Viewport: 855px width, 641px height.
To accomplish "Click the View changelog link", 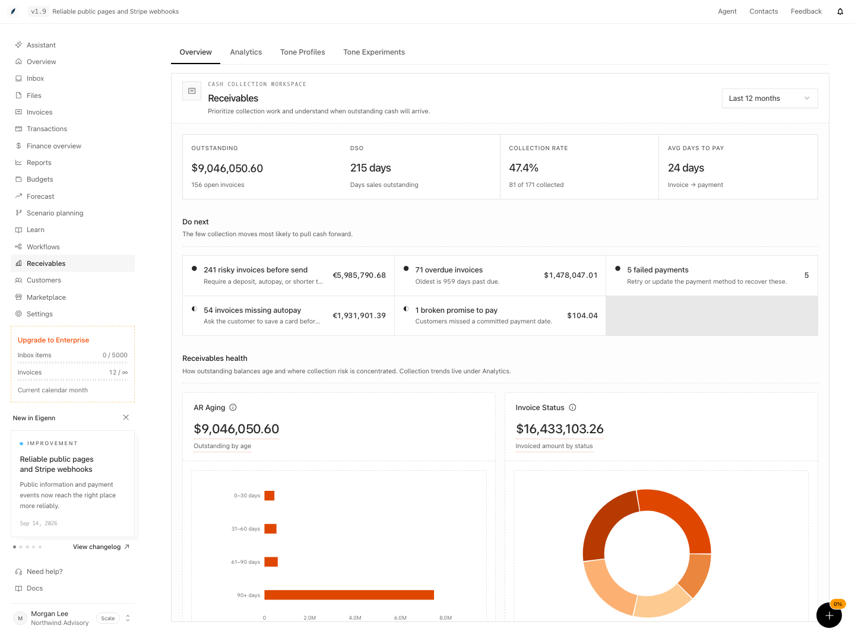I will point(101,547).
